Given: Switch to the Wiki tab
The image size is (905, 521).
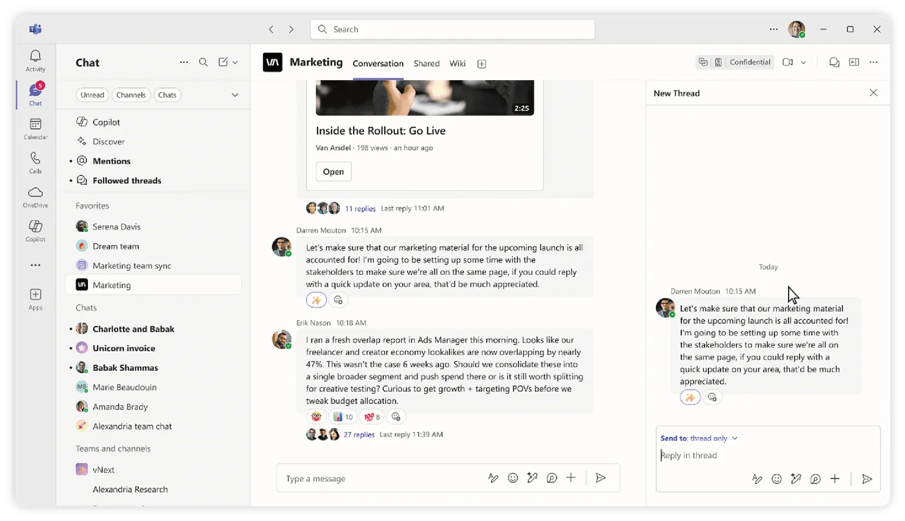Looking at the screenshot, I should point(458,63).
